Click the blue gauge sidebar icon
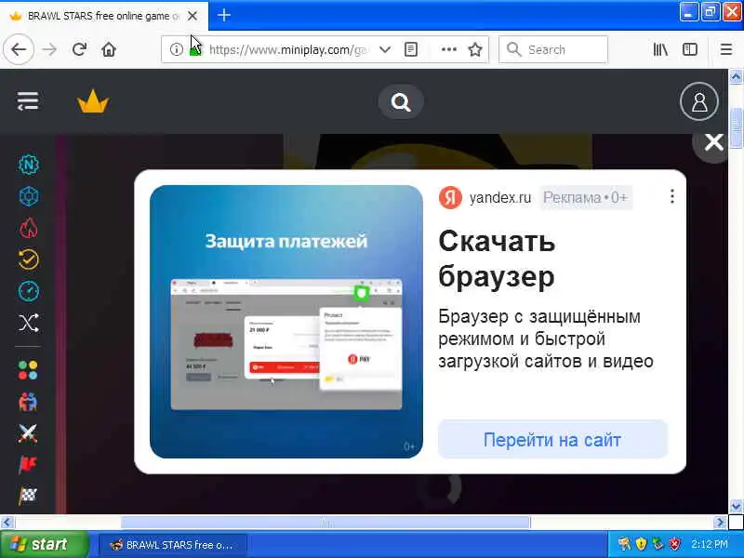The image size is (744, 558). coord(29,291)
